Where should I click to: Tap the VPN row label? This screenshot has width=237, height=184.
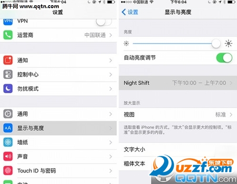pyautogui.click(x=22, y=21)
